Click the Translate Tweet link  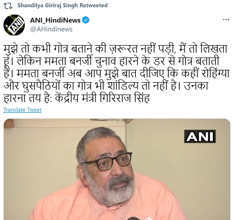coord(22,110)
